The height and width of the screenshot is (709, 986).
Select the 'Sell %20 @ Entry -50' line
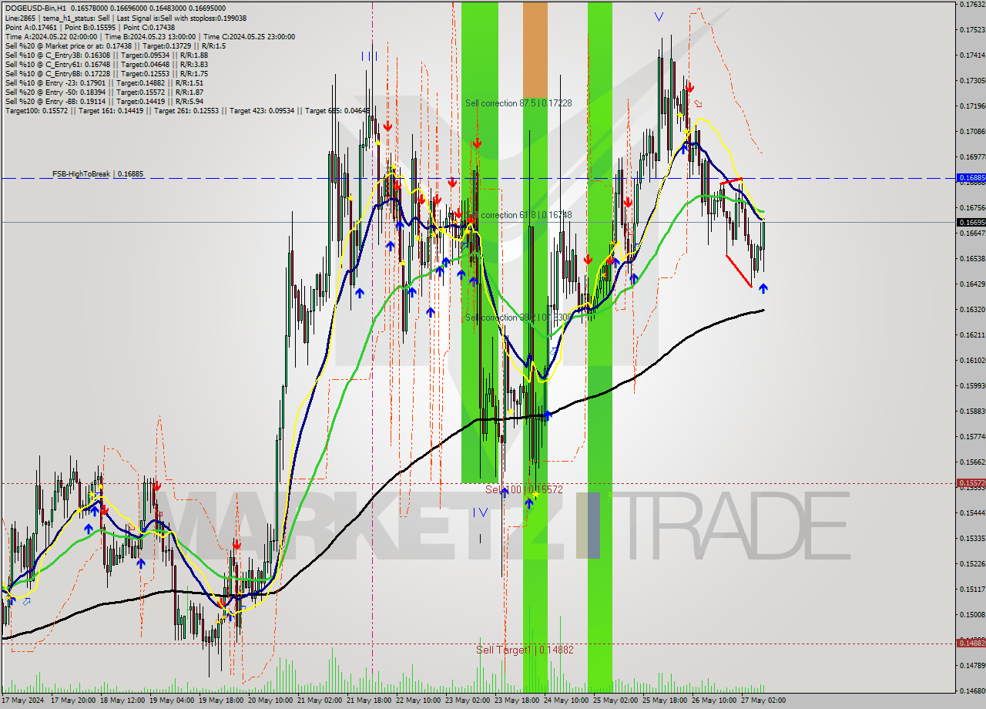point(104,92)
